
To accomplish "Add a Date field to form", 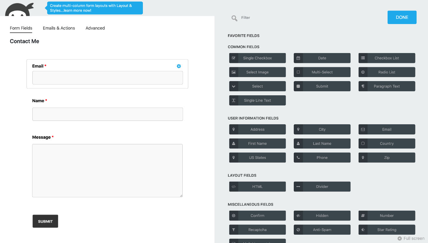I will (322, 58).
